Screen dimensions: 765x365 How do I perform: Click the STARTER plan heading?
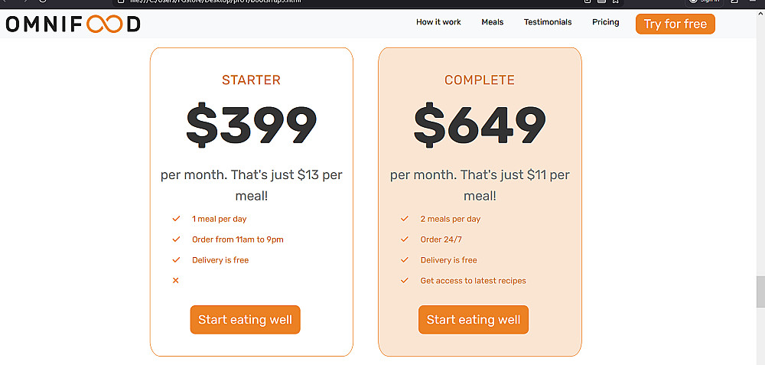(251, 80)
